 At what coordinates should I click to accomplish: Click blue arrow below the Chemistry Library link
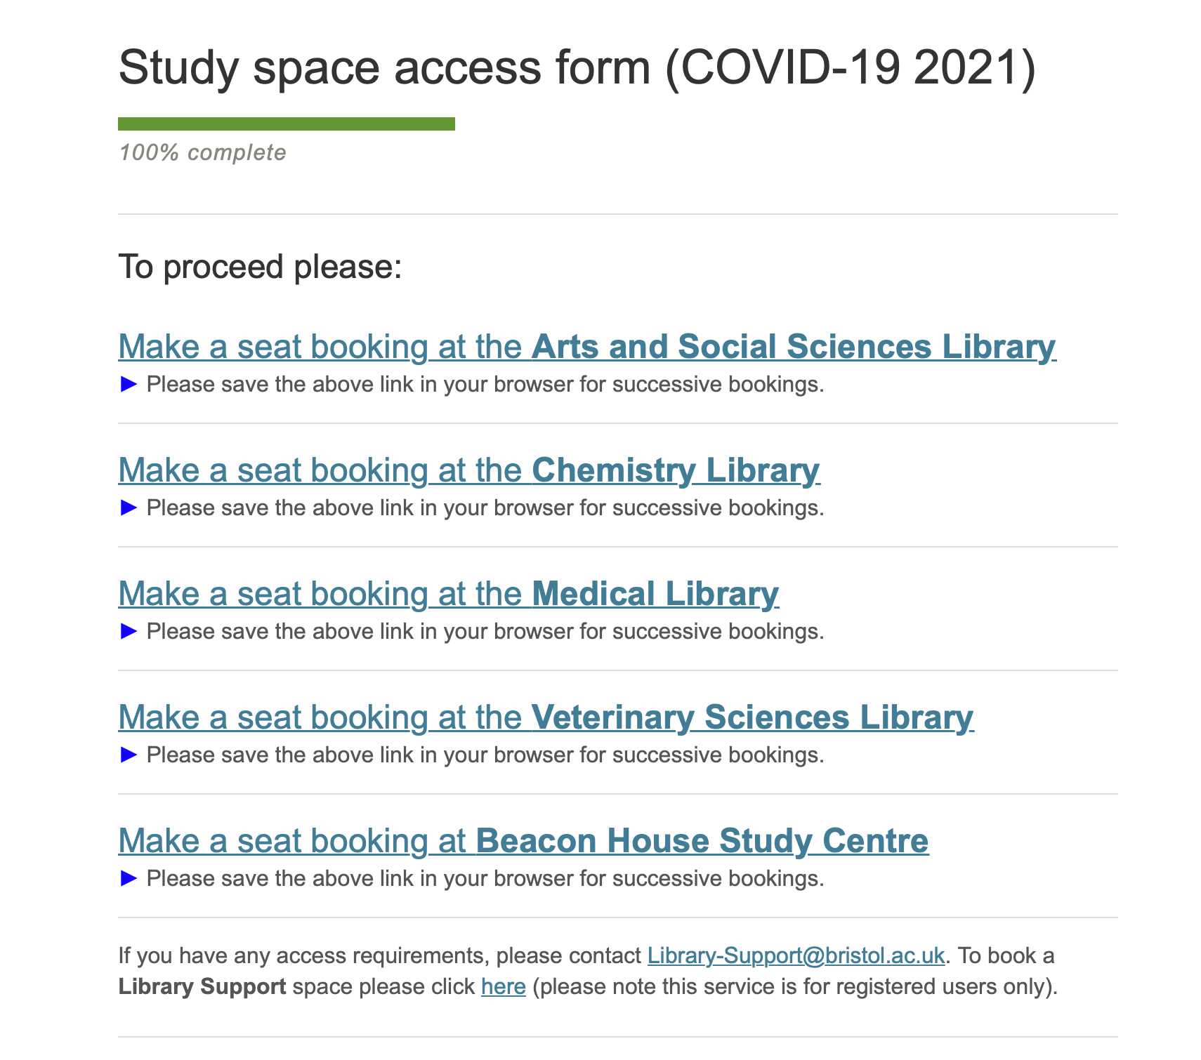click(x=129, y=508)
